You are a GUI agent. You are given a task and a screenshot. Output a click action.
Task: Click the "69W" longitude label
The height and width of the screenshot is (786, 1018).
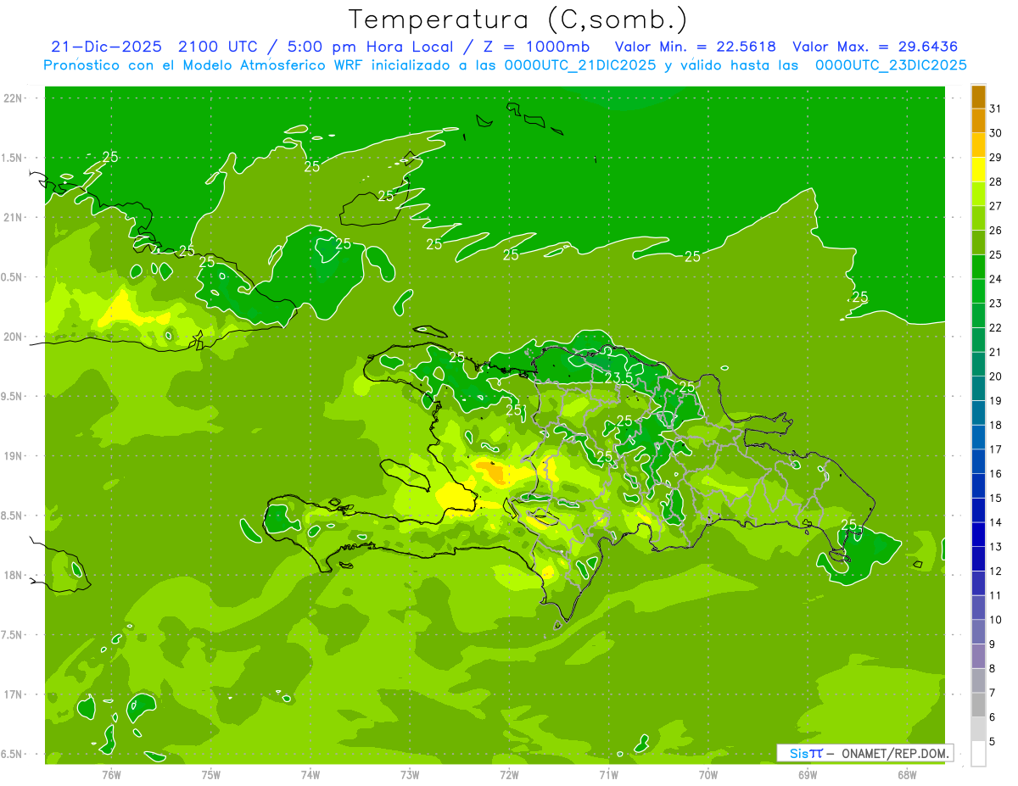pos(808,775)
